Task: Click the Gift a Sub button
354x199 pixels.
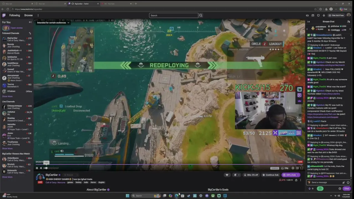Action: tap(291, 175)
